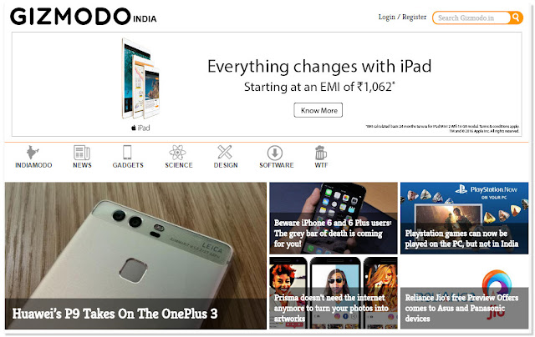This screenshot has width=535, height=337.
Task: Click Know More on iPad ad
Action: coord(318,110)
